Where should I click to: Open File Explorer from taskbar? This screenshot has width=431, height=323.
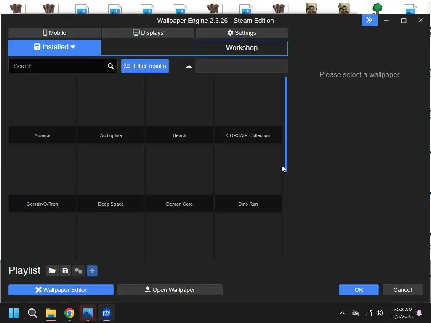(51, 313)
